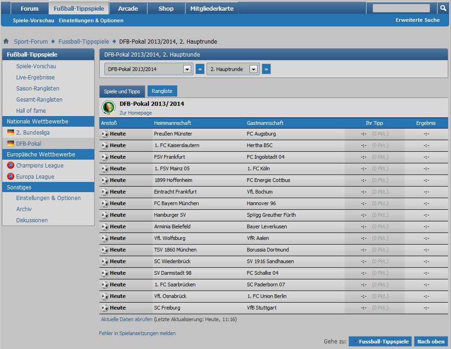This screenshot has height=349, width=451.
Task: Open the Mitgliederkarte menu tab
Action: coord(212,8)
